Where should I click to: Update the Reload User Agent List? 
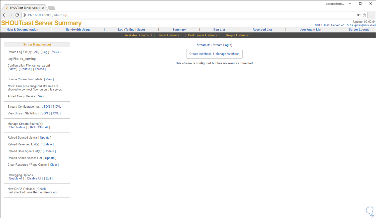(49, 151)
